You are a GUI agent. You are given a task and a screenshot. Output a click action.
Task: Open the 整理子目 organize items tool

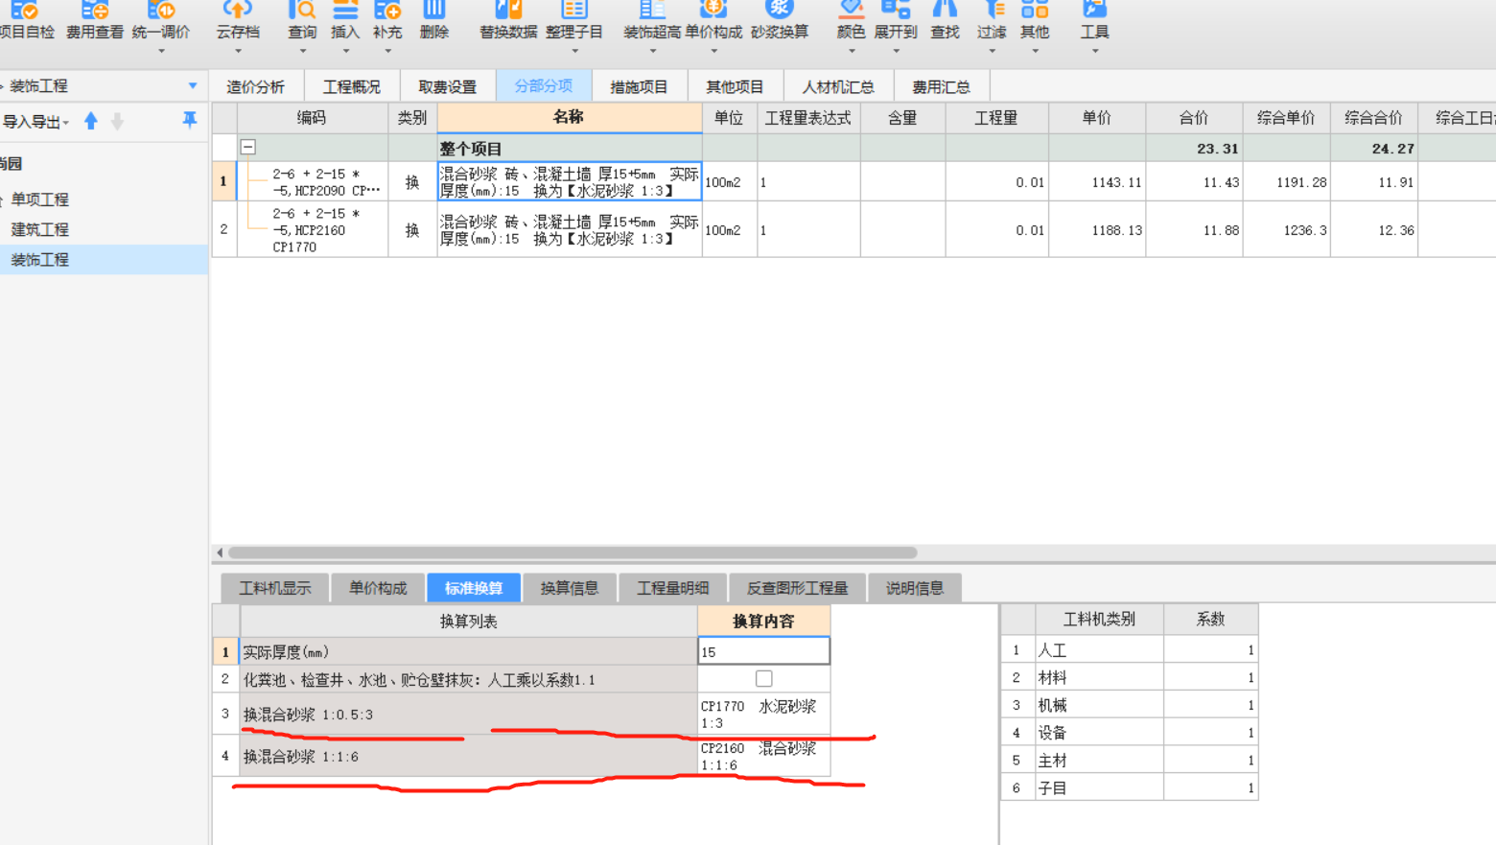pyautogui.click(x=574, y=19)
